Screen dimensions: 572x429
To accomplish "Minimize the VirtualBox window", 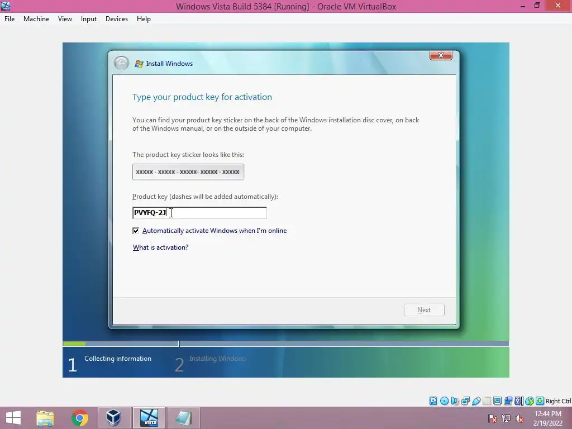I will 523,6.
